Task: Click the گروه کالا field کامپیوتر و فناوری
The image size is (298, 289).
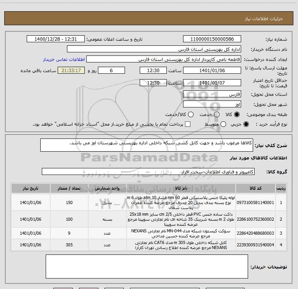Action: click(x=148, y=171)
